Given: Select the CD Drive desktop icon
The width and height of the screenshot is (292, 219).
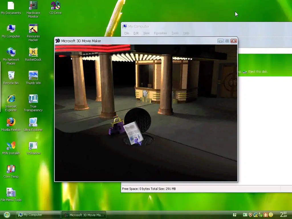Looking at the screenshot, I should [56, 8].
